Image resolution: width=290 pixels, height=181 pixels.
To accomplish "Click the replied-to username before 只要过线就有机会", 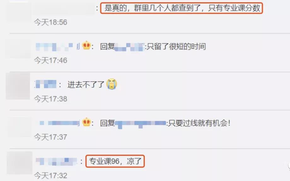I will coord(141,124).
